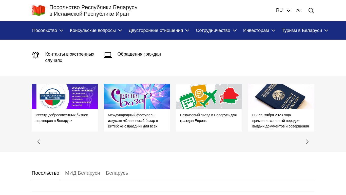Expand the Консульские вопросы menu
346x195 pixels.
click(x=96, y=30)
